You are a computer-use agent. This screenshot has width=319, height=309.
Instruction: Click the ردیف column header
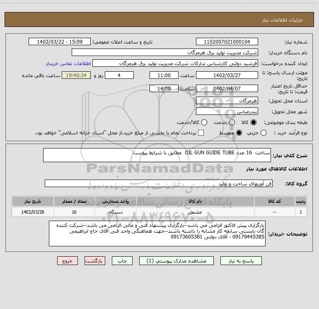(x=301, y=202)
